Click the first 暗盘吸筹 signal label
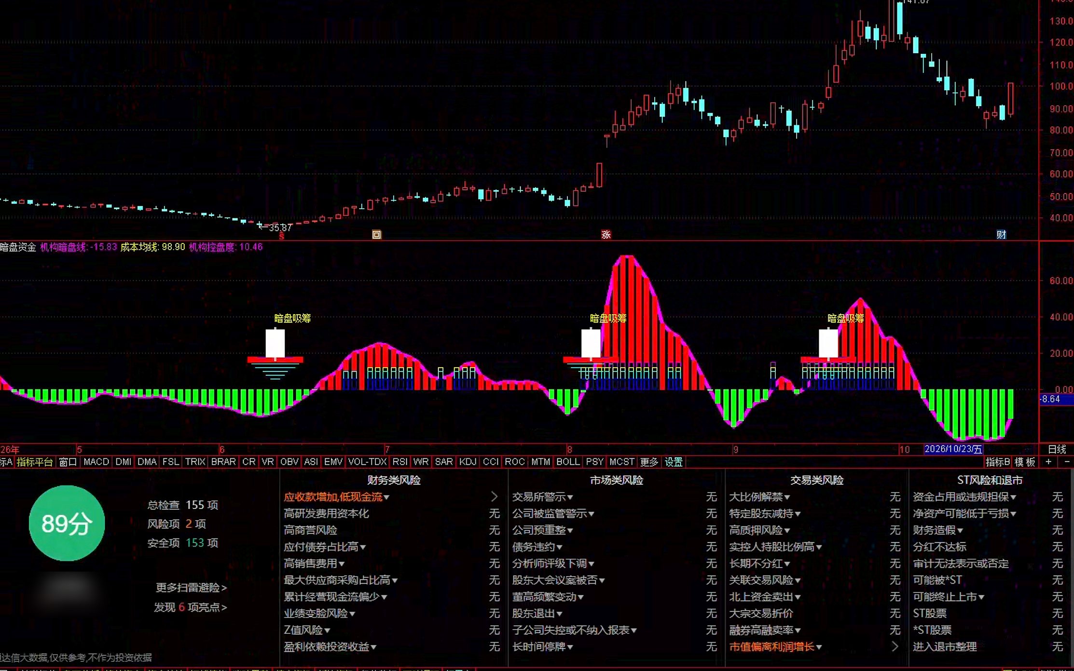 (292, 318)
